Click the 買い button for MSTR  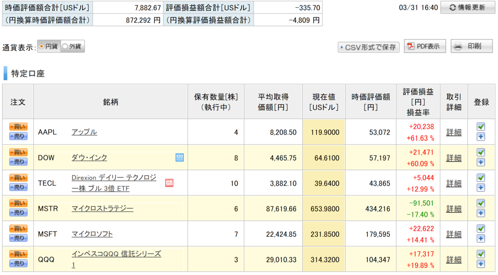18,203
